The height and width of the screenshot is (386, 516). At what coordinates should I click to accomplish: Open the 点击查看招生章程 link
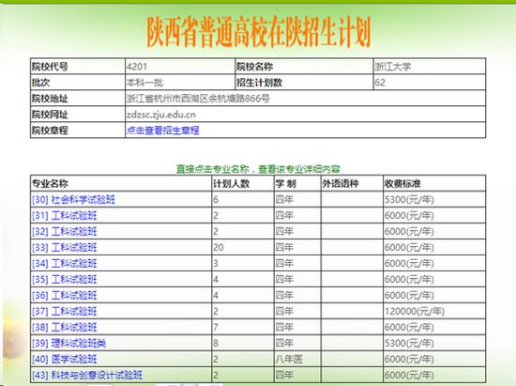click(x=163, y=131)
